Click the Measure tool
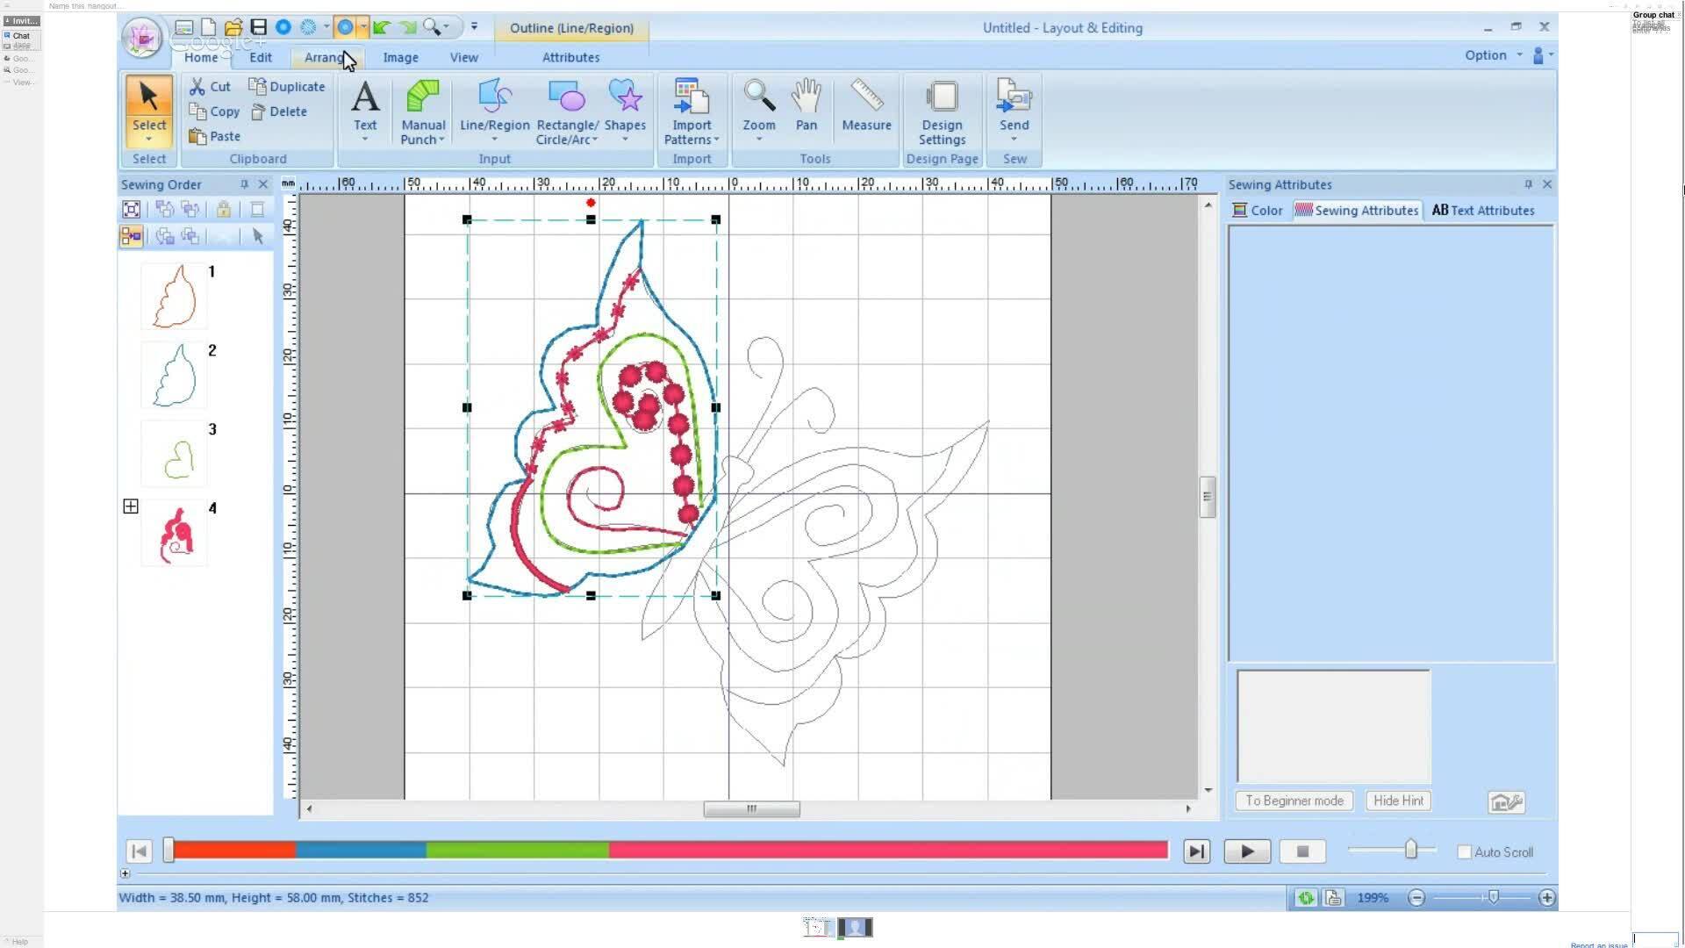 click(x=865, y=105)
